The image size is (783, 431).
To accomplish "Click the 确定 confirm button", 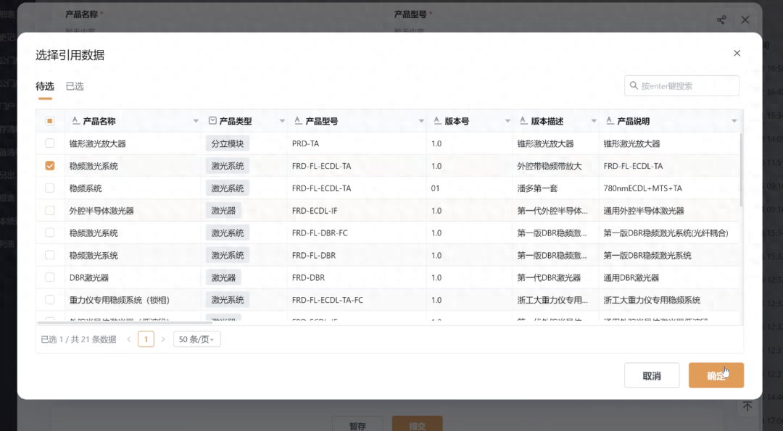I will [x=716, y=375].
